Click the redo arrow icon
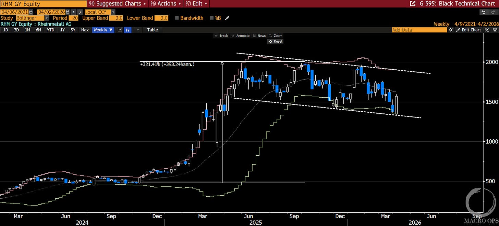This screenshot has height=226, width=499. [493, 12]
